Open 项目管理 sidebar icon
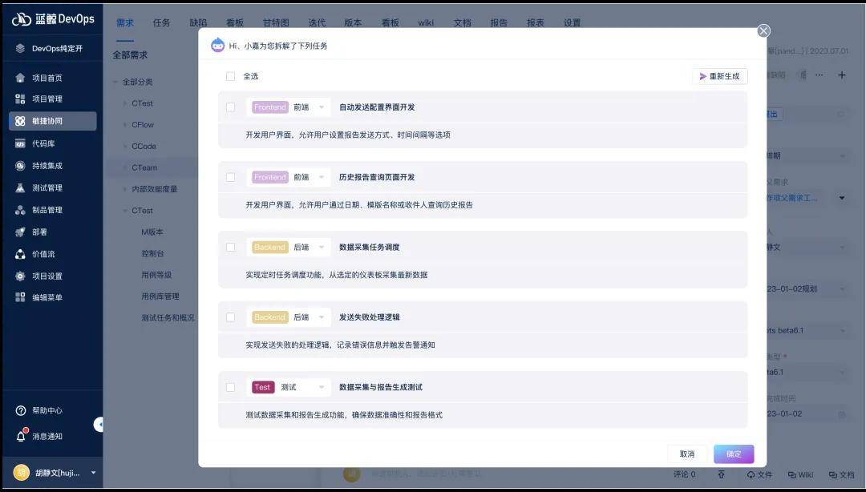The width and height of the screenshot is (866, 492). pyautogui.click(x=20, y=99)
